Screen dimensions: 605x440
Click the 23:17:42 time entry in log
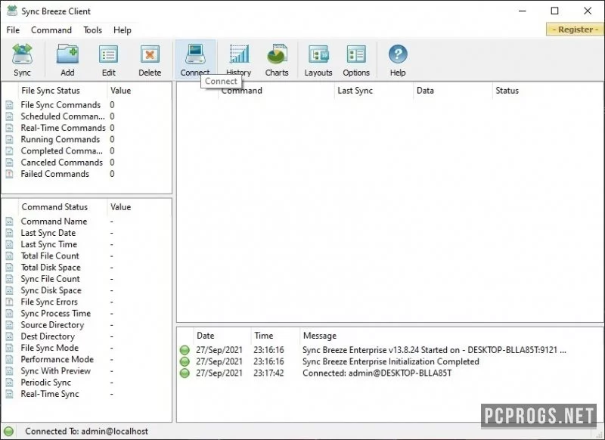pos(268,373)
